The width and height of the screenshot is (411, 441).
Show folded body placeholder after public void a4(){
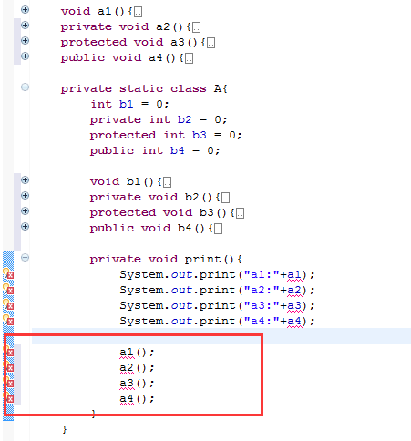(x=190, y=58)
